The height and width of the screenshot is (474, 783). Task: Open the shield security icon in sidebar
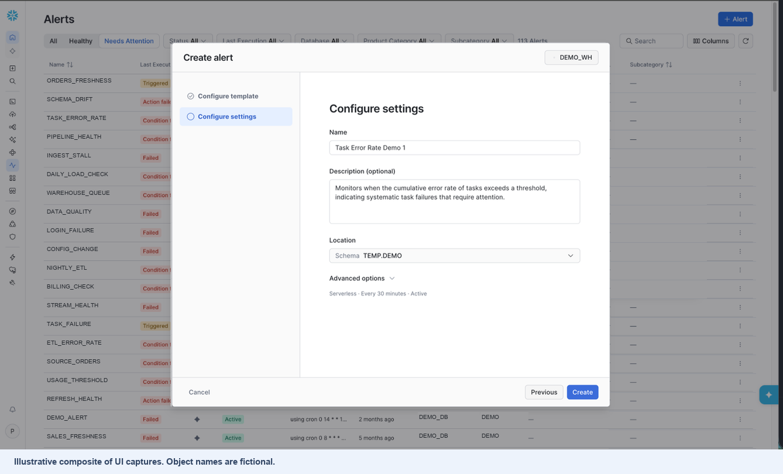12,237
